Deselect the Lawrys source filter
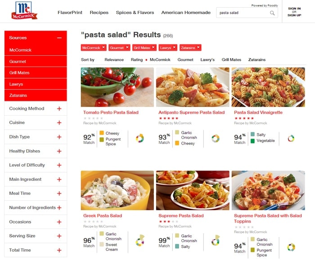 click(36, 84)
